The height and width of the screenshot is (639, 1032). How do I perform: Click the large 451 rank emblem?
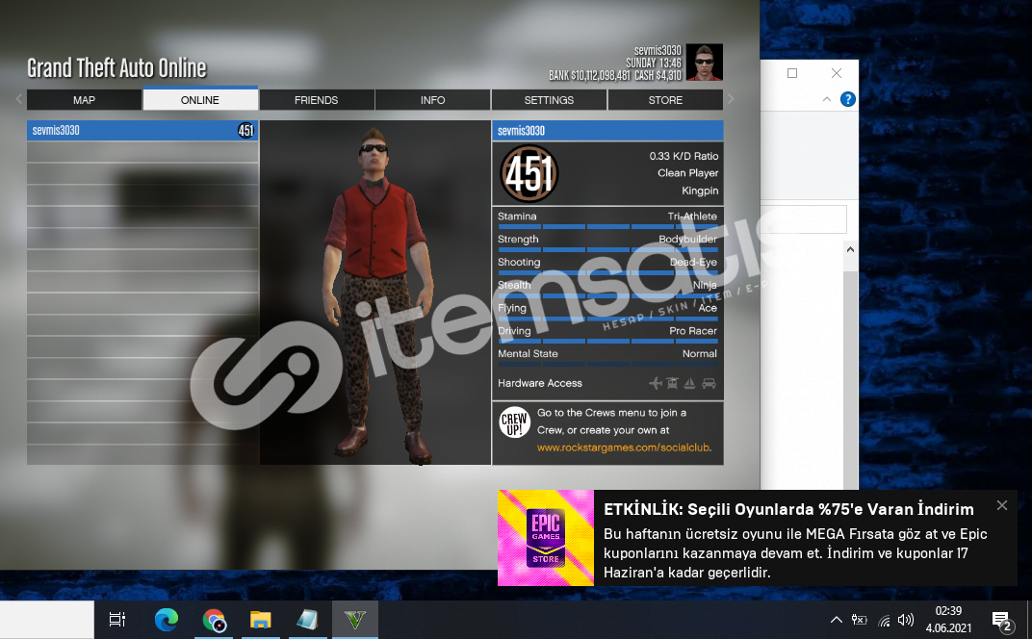pos(529,174)
